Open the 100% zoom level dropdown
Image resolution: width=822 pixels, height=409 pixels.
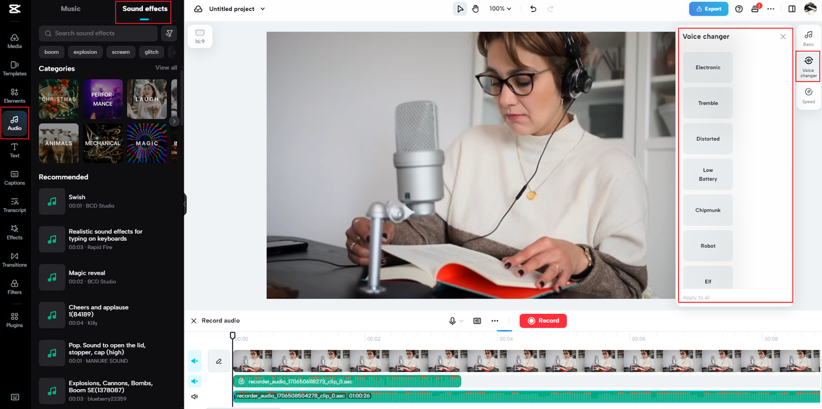[500, 9]
